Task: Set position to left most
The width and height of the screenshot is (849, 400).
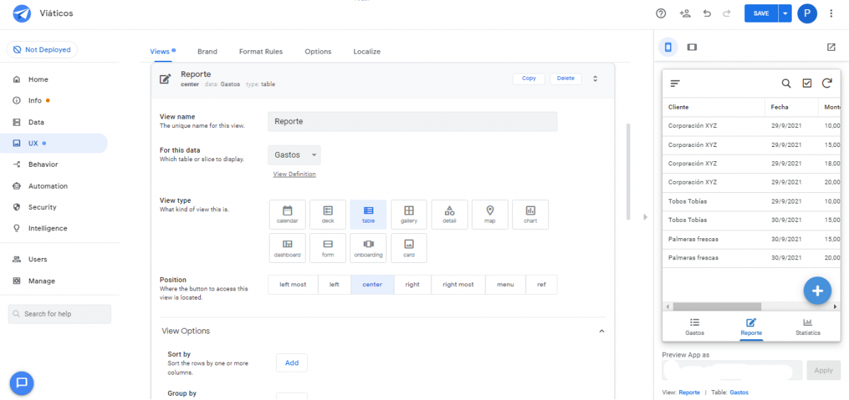Action: pos(293,285)
